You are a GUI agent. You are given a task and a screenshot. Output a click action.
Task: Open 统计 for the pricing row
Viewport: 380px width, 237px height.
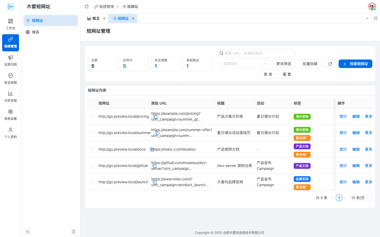tap(343, 116)
